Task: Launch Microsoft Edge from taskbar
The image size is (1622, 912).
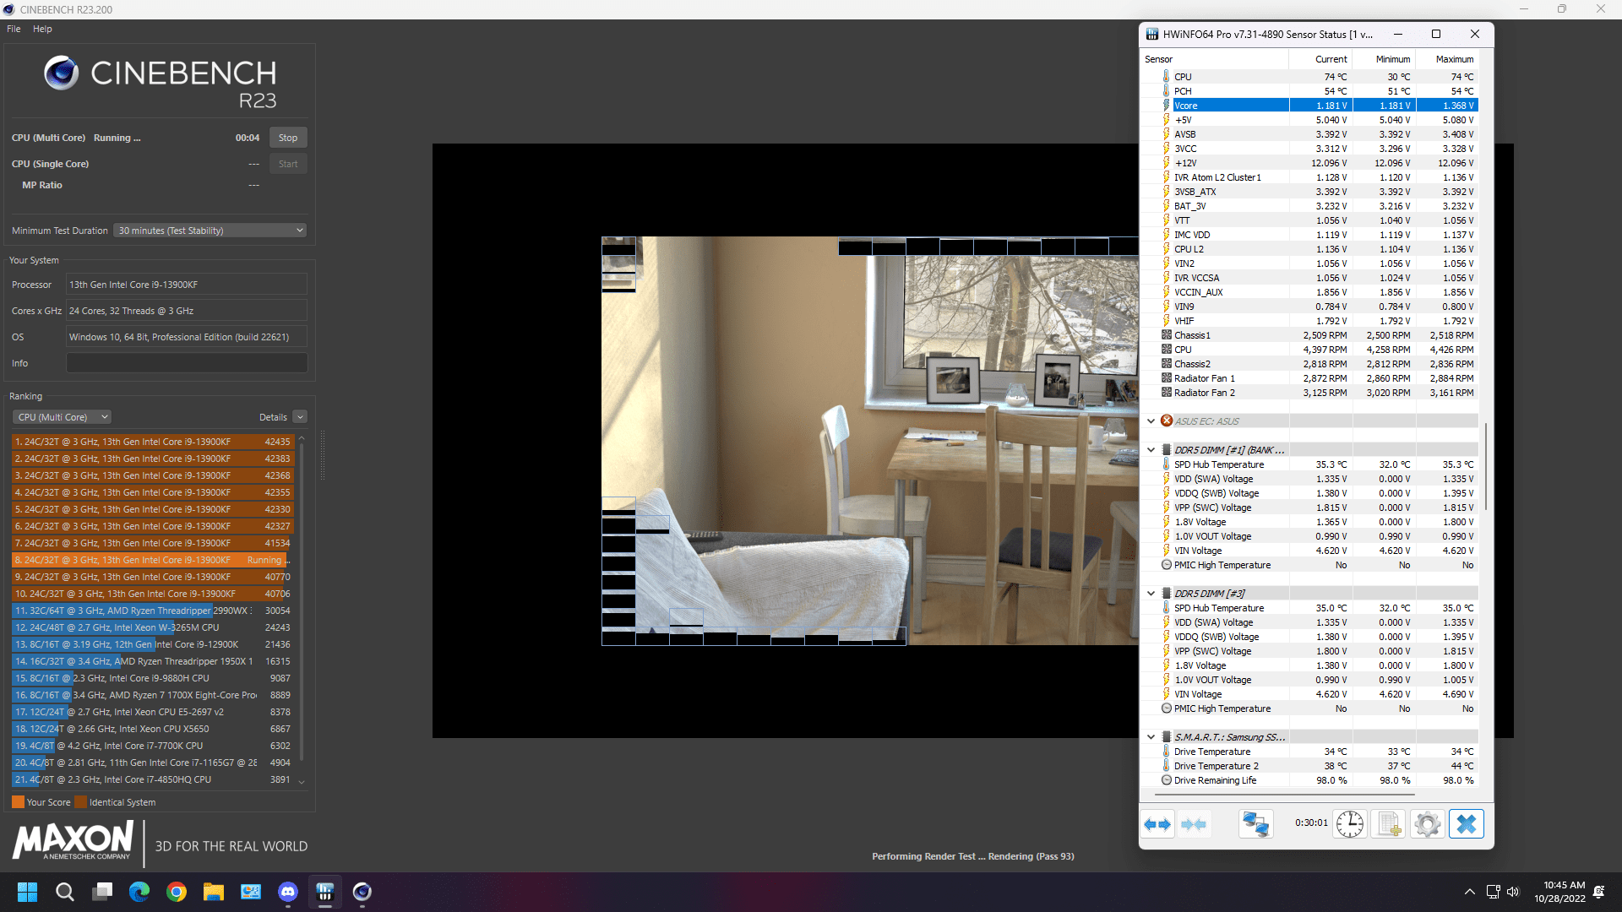Action: pyautogui.click(x=139, y=892)
